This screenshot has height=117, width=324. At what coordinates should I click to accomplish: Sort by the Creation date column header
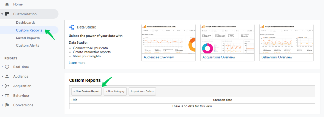tap(222, 100)
